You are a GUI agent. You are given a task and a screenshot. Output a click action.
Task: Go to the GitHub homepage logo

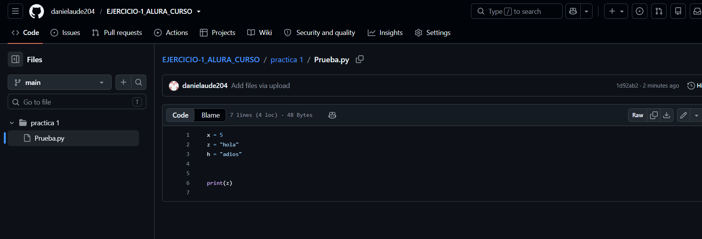click(x=37, y=12)
